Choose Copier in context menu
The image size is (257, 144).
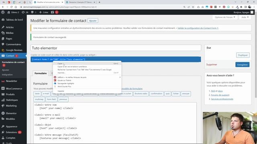point(87,64)
